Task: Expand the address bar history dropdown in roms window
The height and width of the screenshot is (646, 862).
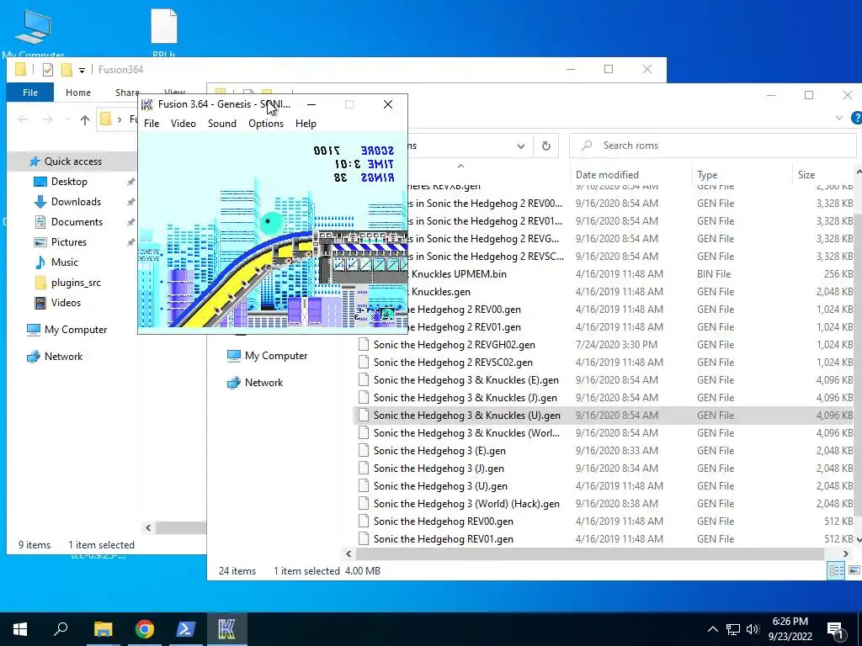Action: click(520, 146)
